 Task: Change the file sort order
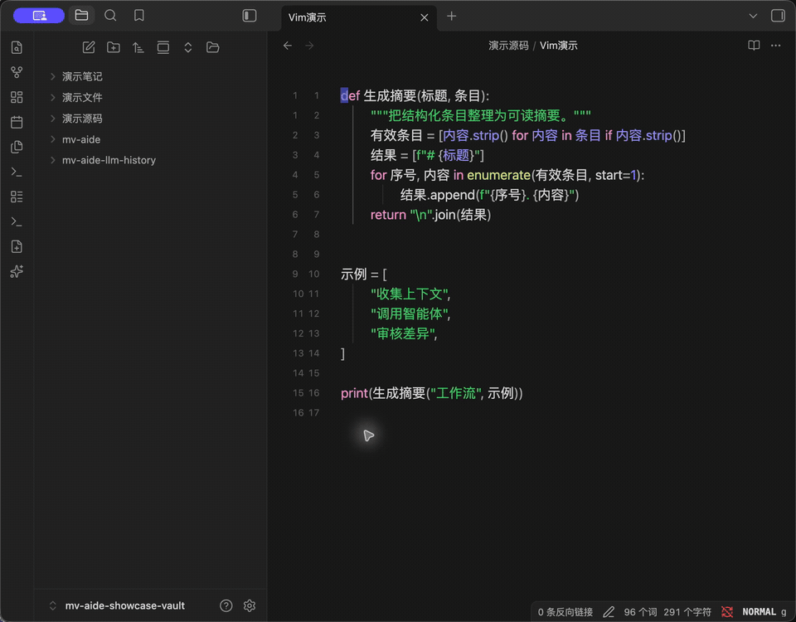138,47
